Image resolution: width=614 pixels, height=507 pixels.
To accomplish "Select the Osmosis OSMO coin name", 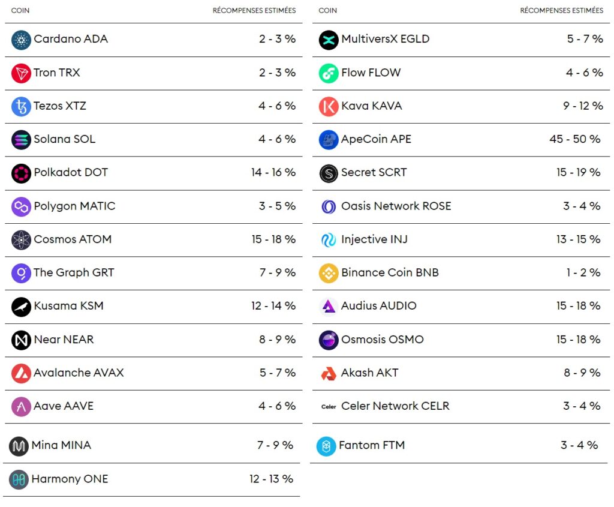I will (382, 340).
